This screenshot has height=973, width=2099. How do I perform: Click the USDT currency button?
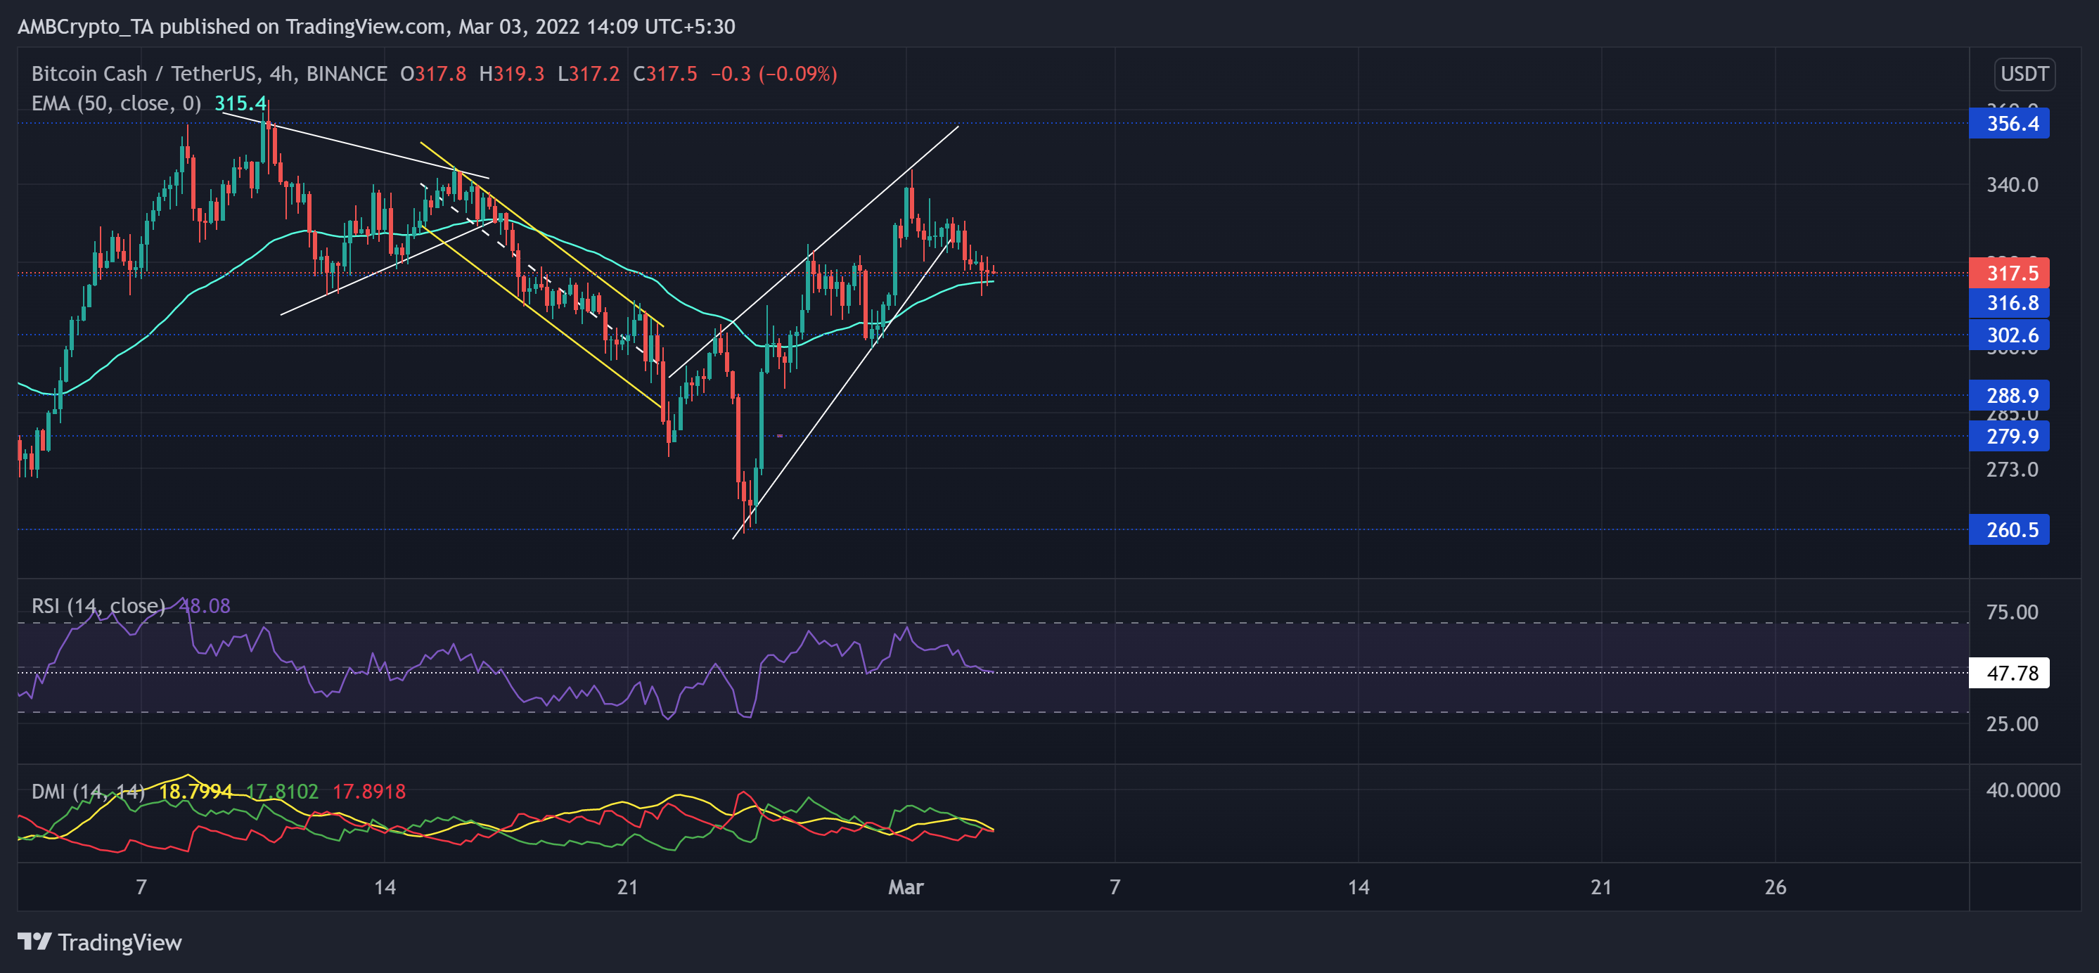point(2024,74)
